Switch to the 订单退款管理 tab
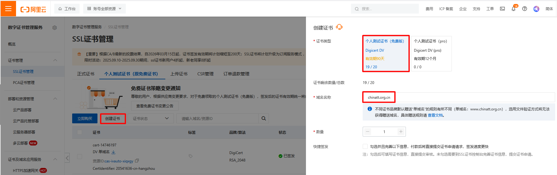The height and width of the screenshot is (175, 557). [236, 74]
